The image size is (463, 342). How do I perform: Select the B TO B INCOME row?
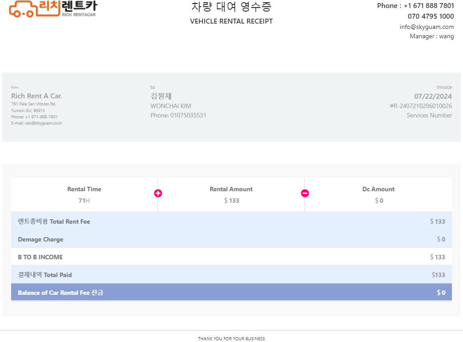[231, 257]
